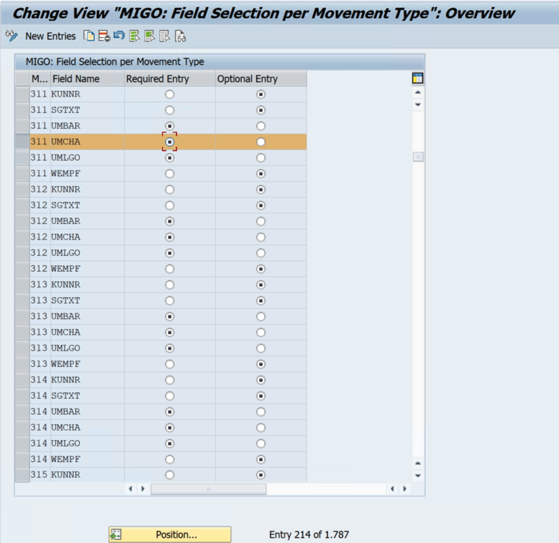Select Optional Entry for 312 UMCHA
Screen dimensions: 559x543
(x=261, y=237)
